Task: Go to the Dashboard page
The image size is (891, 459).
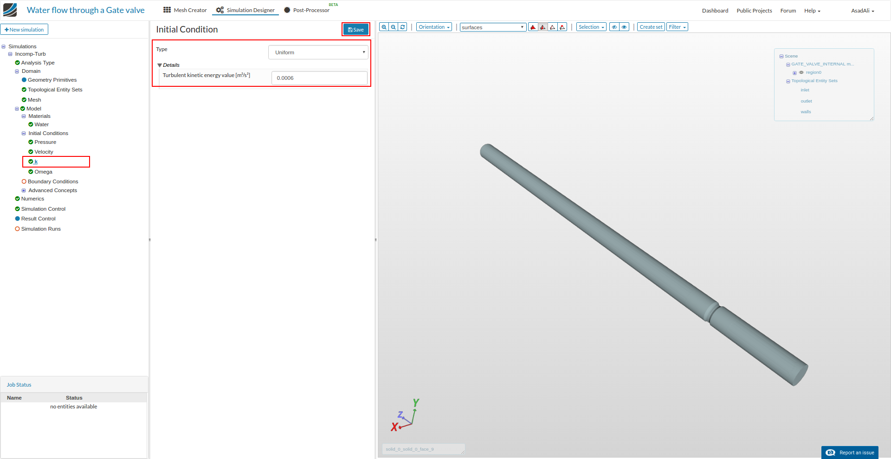Action: (x=715, y=11)
